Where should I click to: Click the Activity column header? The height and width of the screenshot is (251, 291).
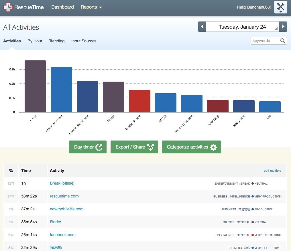coord(57,171)
